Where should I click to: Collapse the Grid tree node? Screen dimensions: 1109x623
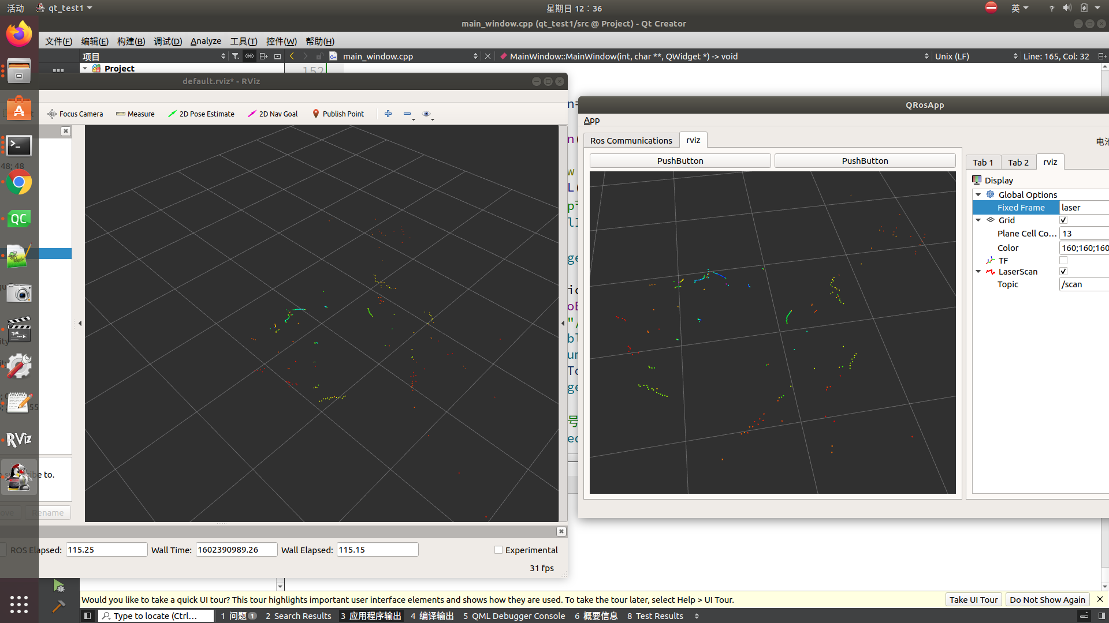[x=978, y=220]
